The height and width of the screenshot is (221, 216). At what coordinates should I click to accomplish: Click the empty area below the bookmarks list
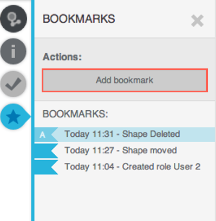point(125,198)
